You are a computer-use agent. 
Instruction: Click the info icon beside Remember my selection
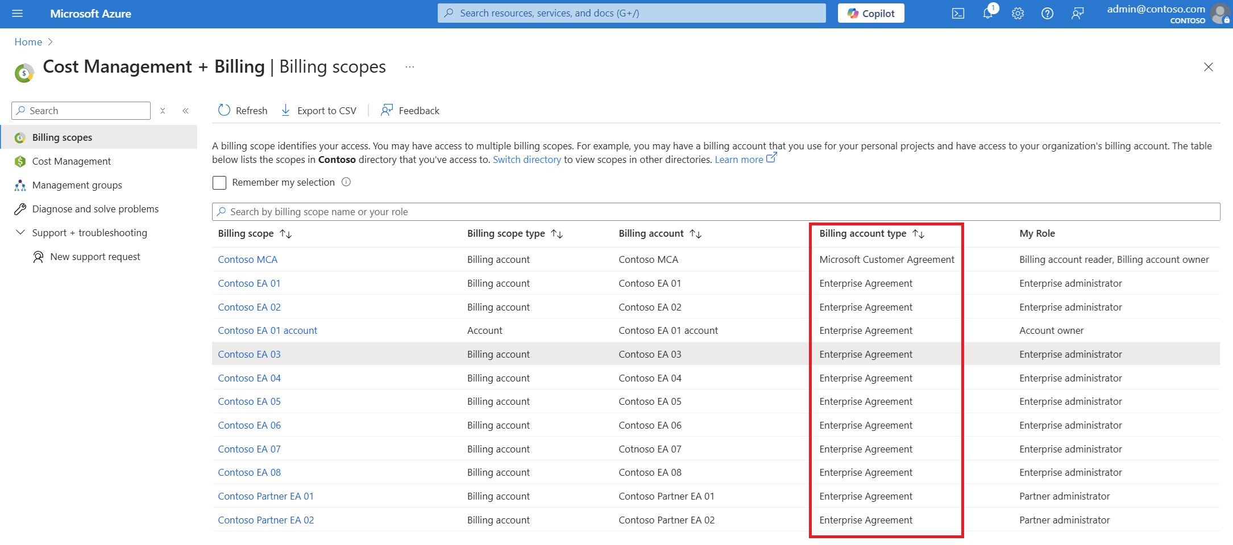click(346, 182)
